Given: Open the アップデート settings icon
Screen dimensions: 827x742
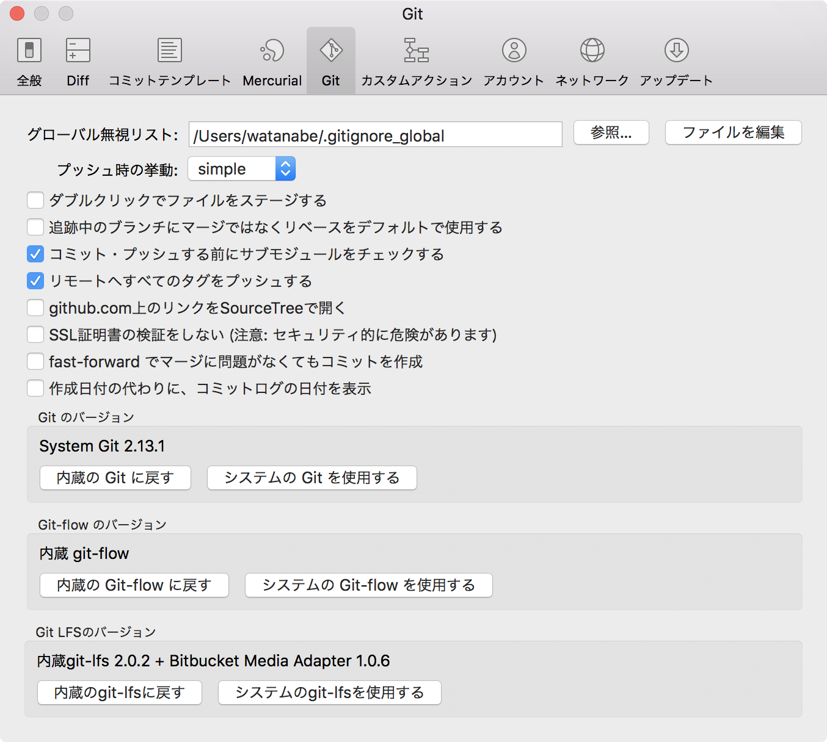Looking at the screenshot, I should click(x=676, y=58).
